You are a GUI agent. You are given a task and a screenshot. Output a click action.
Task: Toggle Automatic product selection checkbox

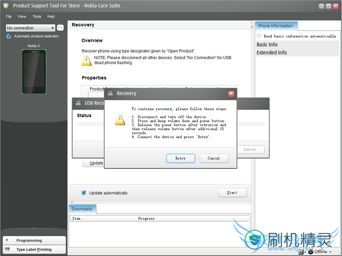point(9,36)
